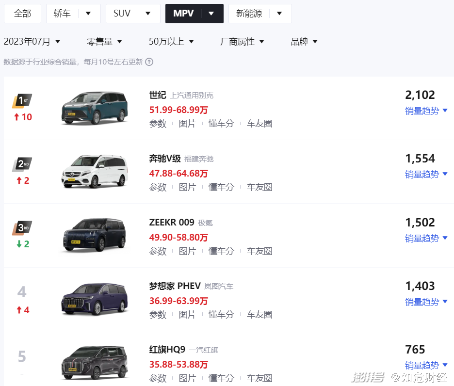The image size is (454, 386).
Task: Open the 品牌 brand filter
Action: (304, 42)
